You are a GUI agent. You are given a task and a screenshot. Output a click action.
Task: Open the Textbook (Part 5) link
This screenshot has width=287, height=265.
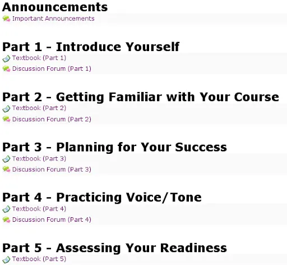click(x=39, y=259)
